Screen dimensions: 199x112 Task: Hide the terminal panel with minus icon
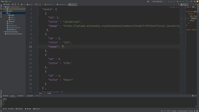196,96
